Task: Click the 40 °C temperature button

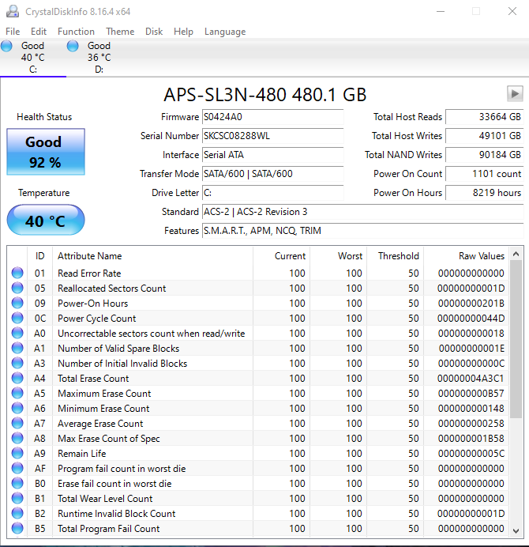Action: (x=45, y=221)
